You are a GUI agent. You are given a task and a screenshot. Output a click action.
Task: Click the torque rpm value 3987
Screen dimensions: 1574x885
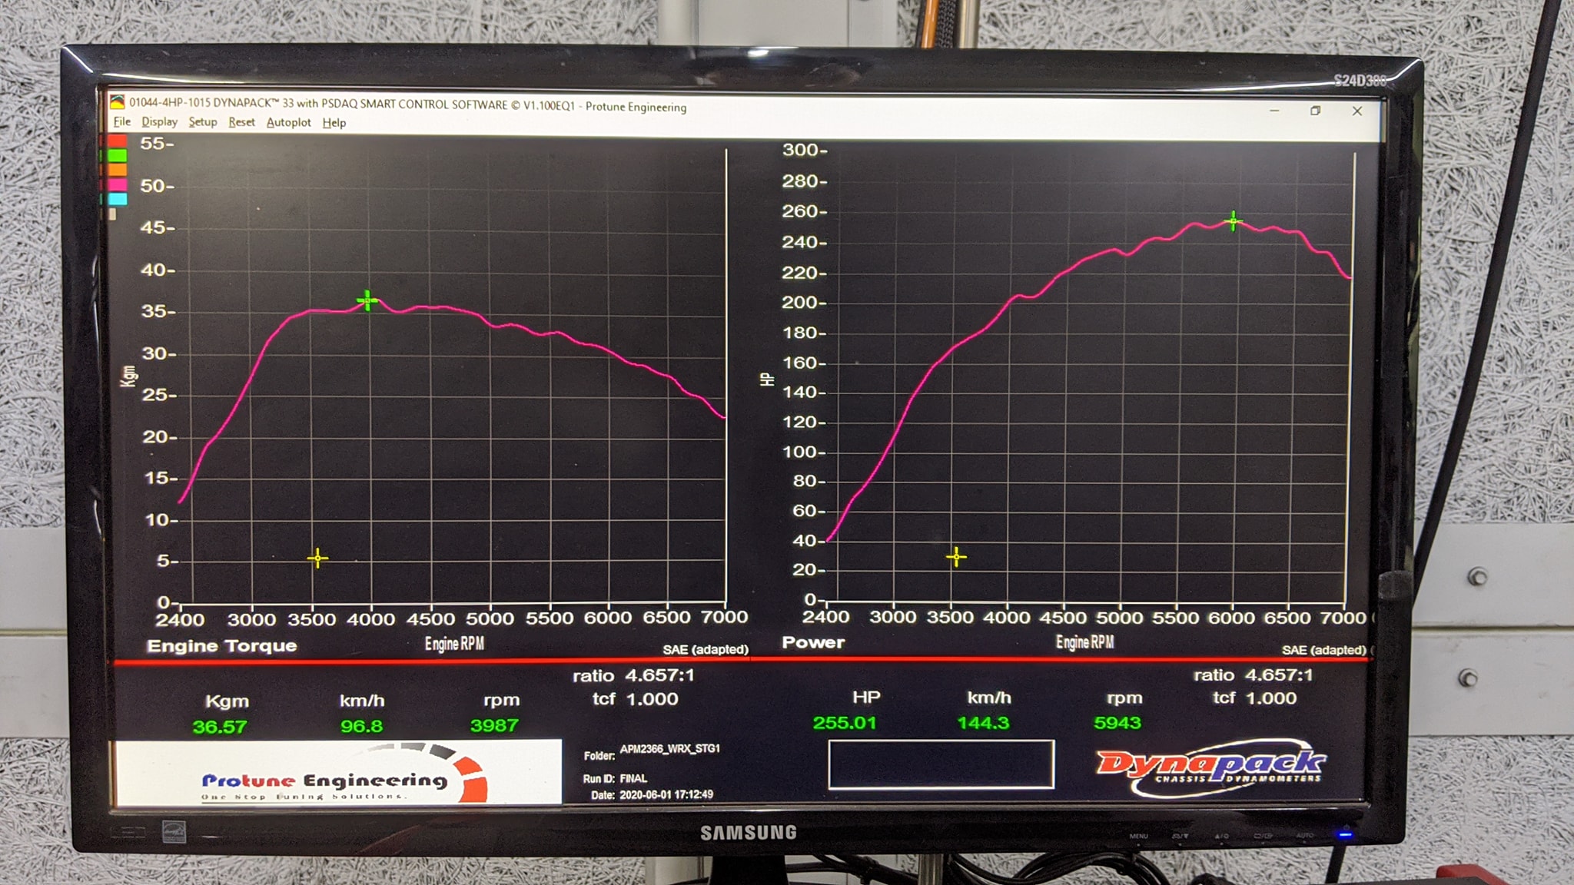click(x=494, y=725)
